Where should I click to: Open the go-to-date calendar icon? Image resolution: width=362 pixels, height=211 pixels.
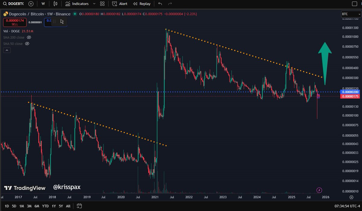pos(79,206)
